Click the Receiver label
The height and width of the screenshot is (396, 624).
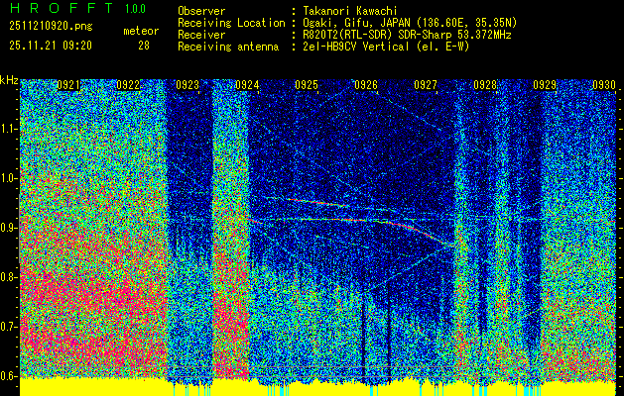click(201, 35)
